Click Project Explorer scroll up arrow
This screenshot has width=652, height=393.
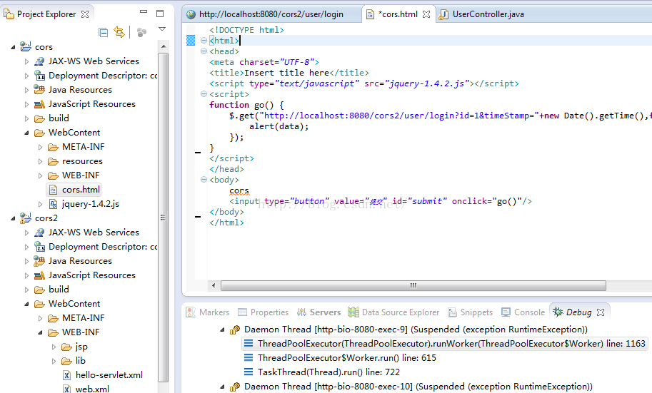(164, 46)
